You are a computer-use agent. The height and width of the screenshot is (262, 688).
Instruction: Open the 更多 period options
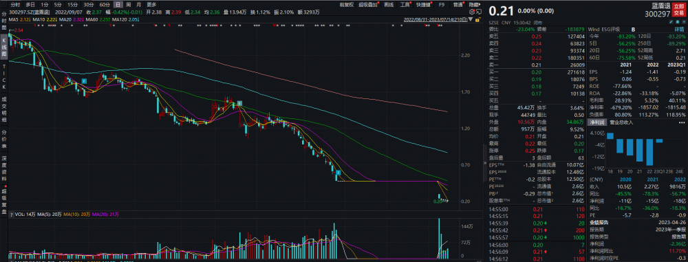pyautogui.click(x=151, y=4)
